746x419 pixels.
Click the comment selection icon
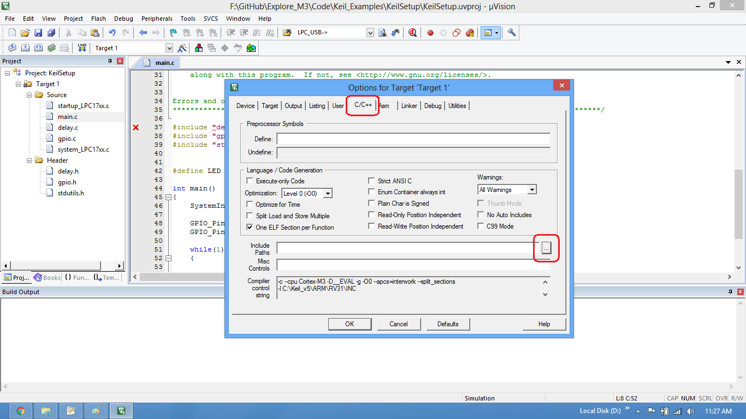click(x=257, y=33)
